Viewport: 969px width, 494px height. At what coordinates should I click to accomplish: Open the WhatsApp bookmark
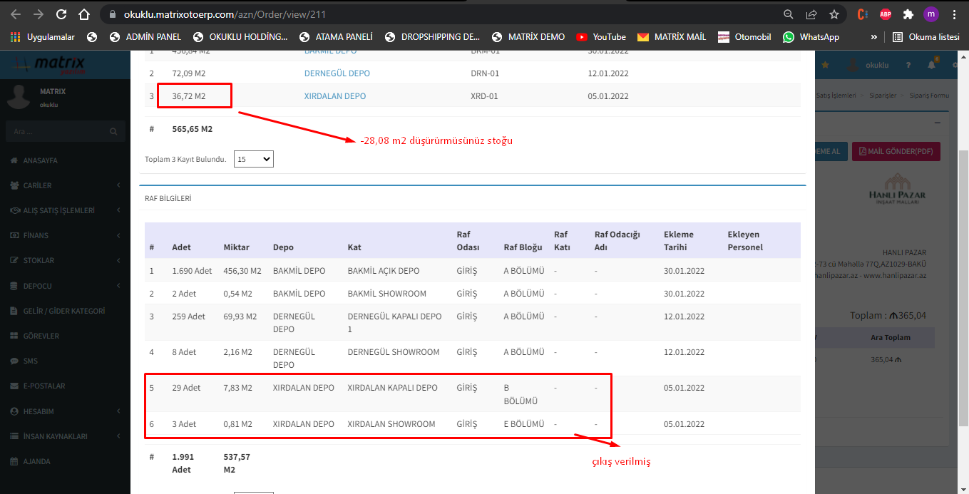point(811,37)
